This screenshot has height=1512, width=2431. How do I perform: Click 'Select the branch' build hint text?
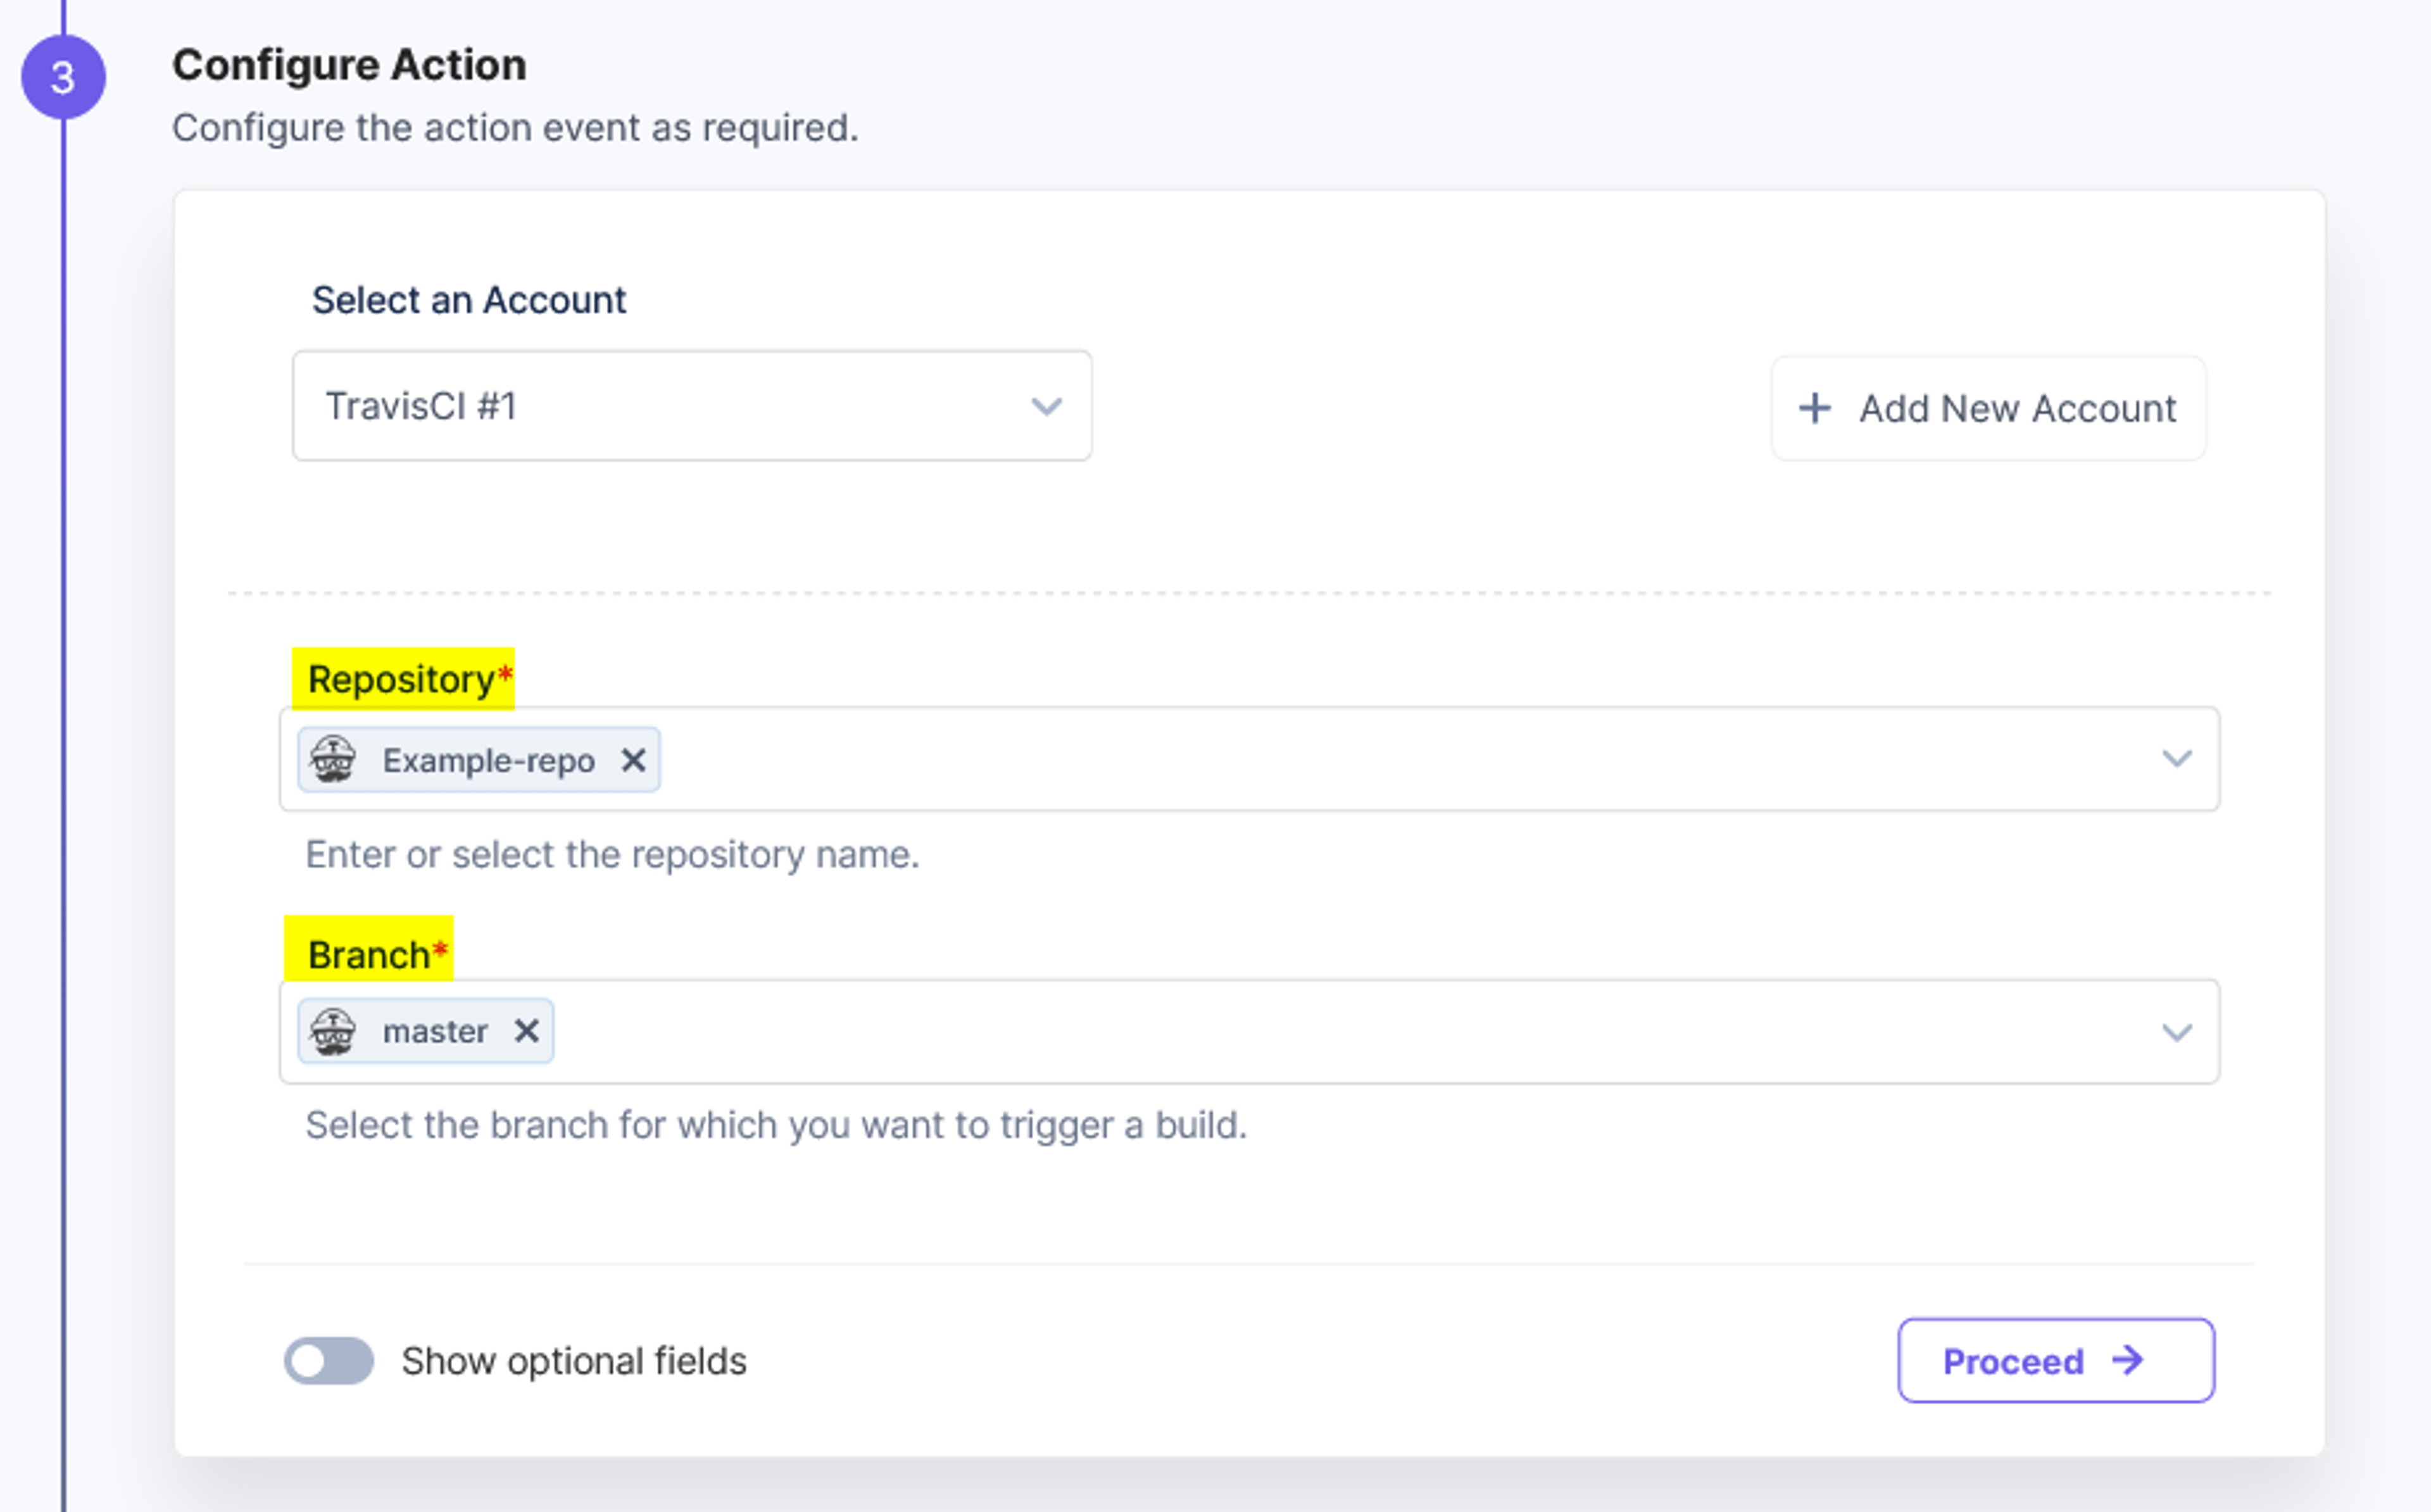(x=776, y=1126)
